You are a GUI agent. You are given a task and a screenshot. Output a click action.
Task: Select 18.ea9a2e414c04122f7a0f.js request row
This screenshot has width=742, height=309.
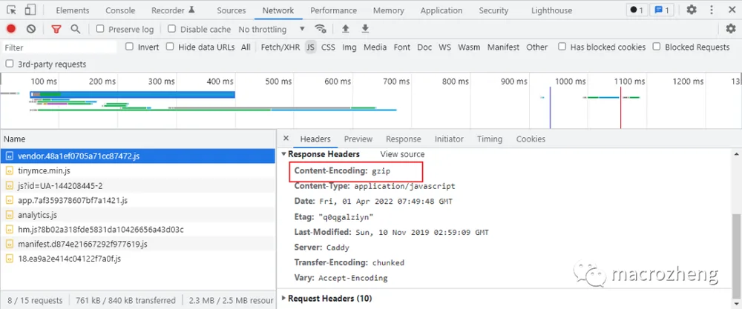(x=138, y=259)
